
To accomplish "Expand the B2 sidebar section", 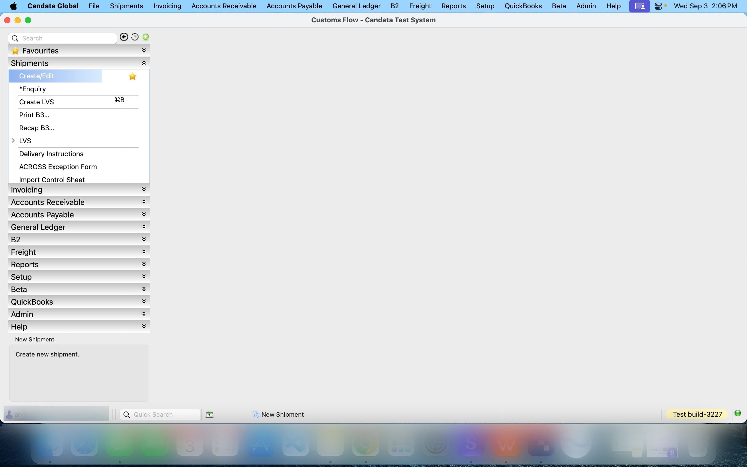I will [144, 239].
